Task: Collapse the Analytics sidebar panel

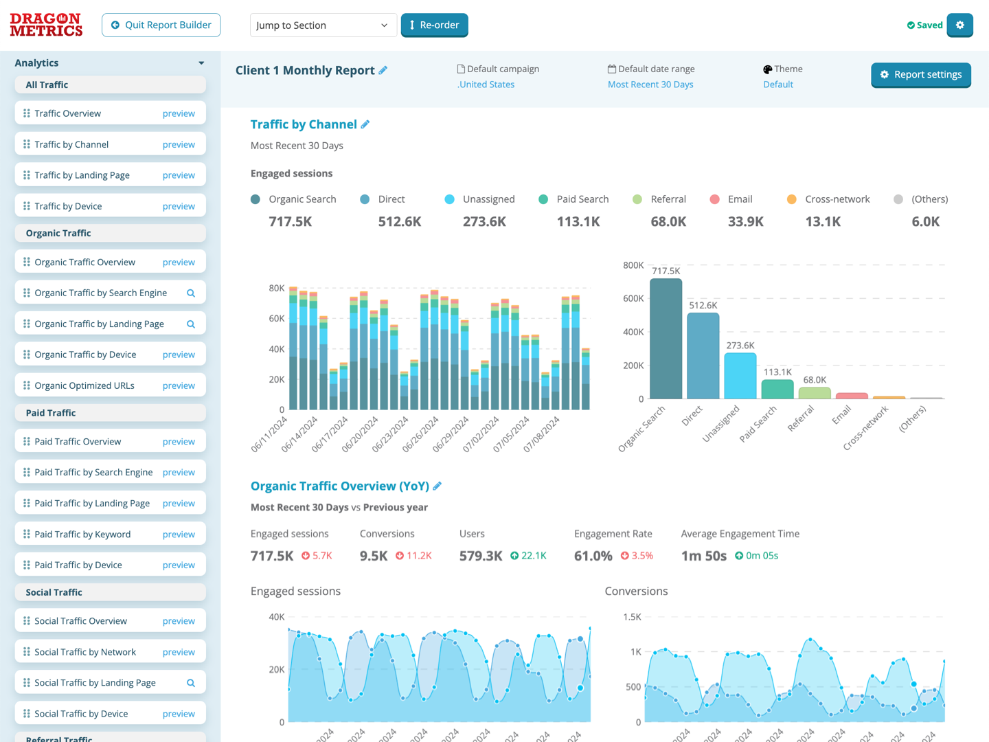Action: 201,63
